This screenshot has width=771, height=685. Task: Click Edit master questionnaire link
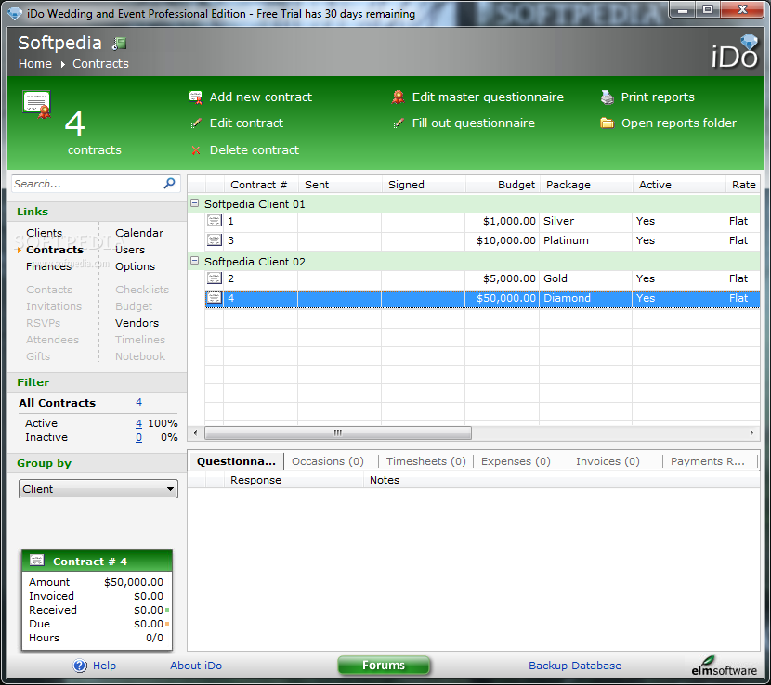point(488,97)
